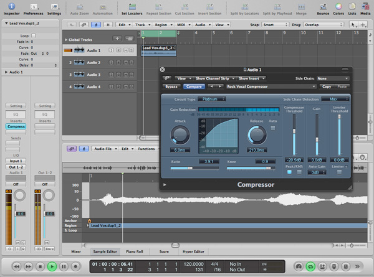Screen dimensions: 374x277
Task: Toggle the green Cycle mode button
Action: [310, 266]
